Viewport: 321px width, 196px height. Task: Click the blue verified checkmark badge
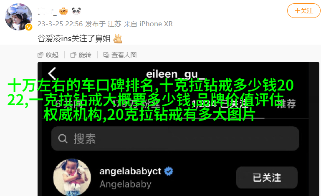(x=169, y=171)
